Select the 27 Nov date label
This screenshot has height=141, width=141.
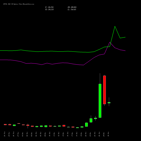[18, 134]
